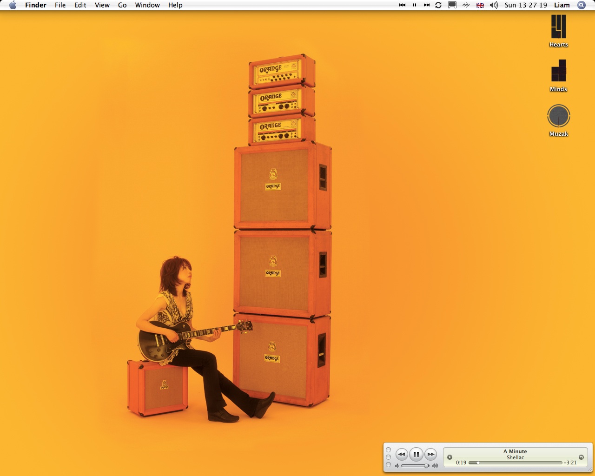Click the small play arrow in iTunes display
The width and height of the screenshot is (595, 476).
click(450, 457)
